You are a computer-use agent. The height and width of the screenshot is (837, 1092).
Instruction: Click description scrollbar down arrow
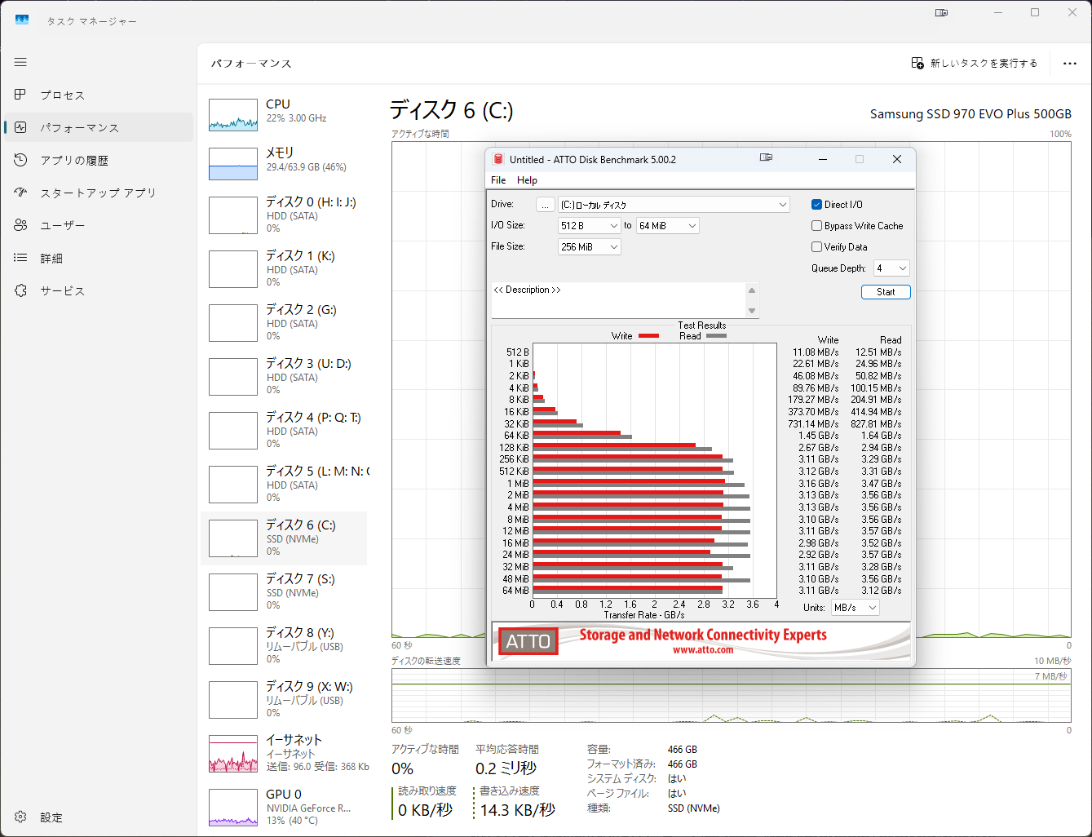pyautogui.click(x=752, y=311)
